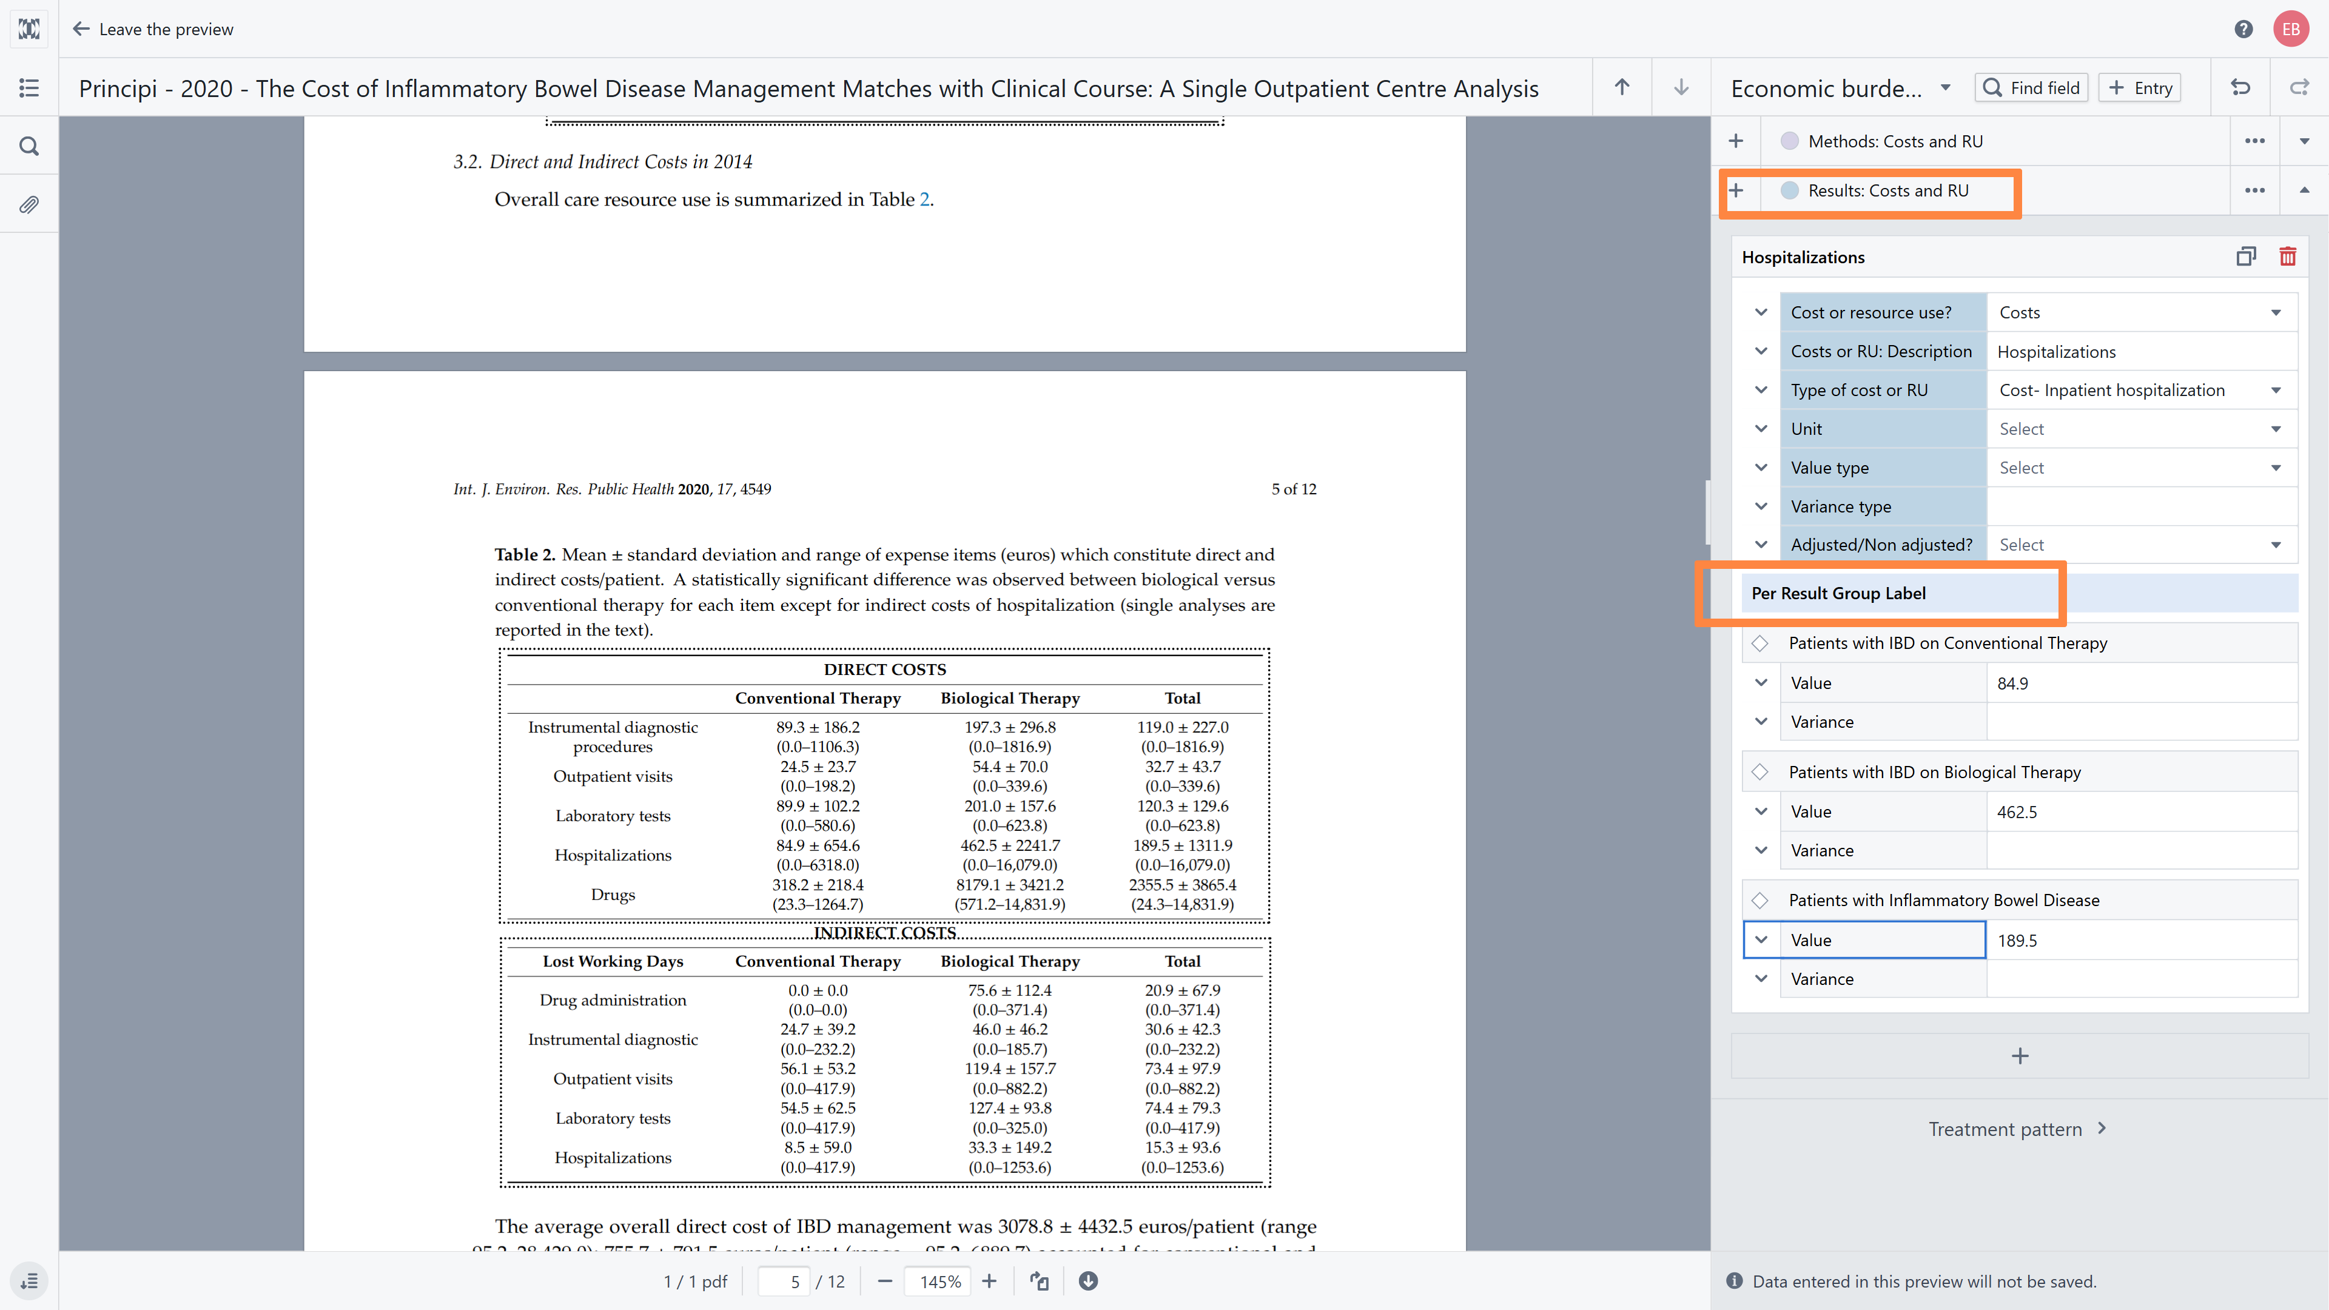Click the app logo icon
The width and height of the screenshot is (2329, 1310).
29,29
